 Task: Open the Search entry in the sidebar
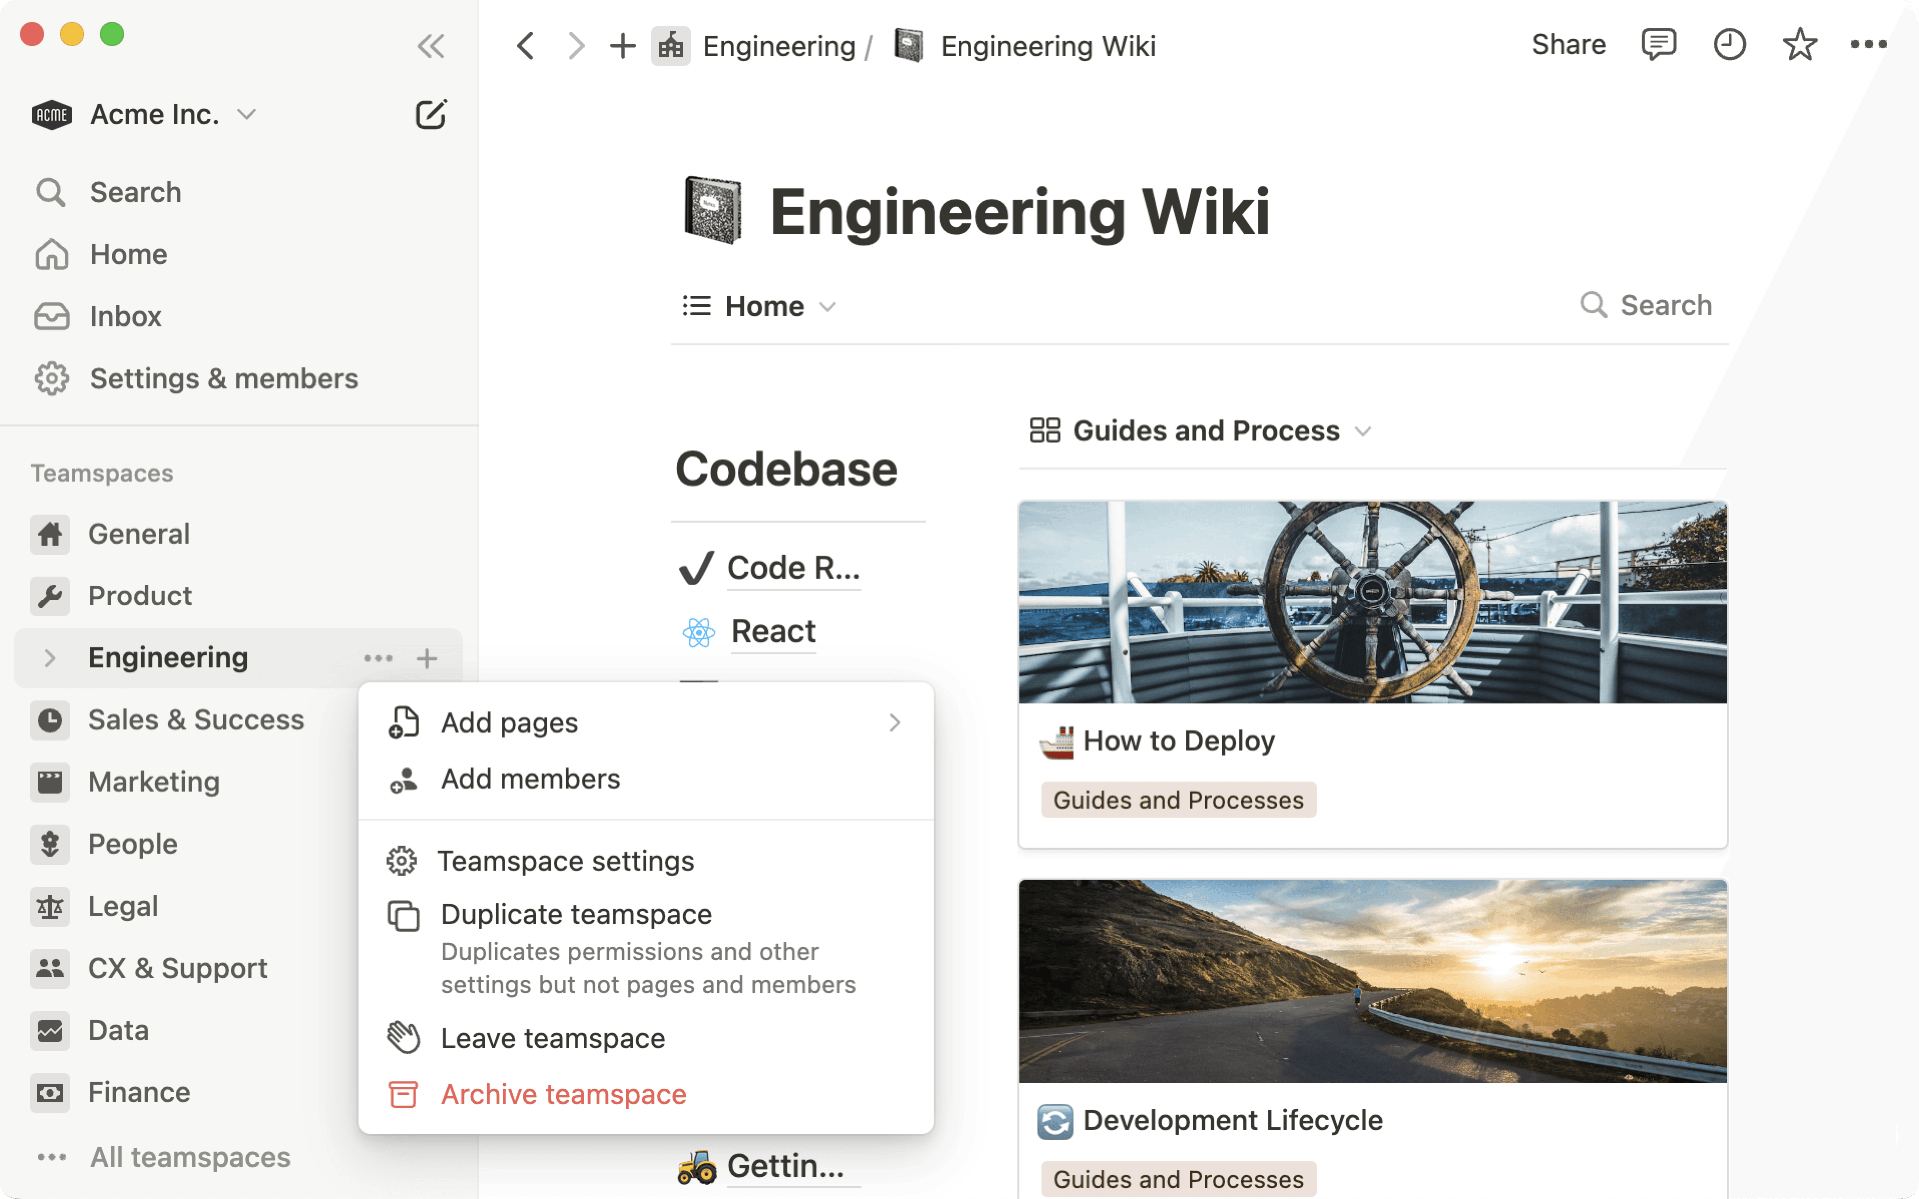[135, 192]
